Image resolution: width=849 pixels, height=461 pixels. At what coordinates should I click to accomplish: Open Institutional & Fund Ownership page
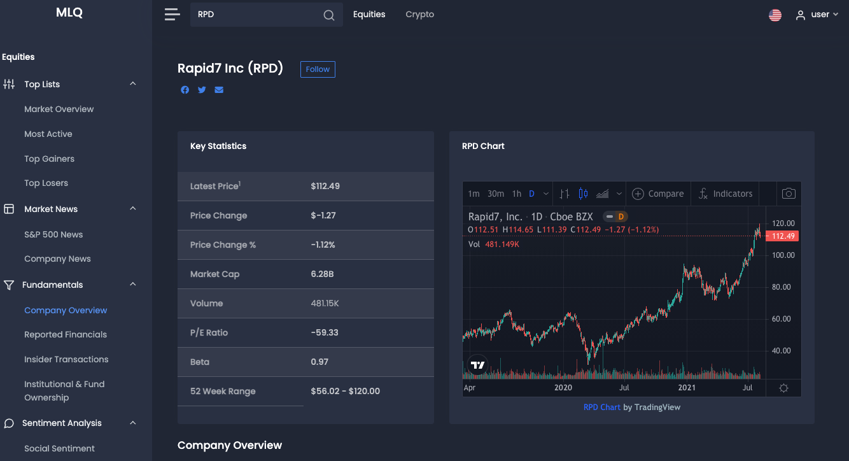coord(64,391)
